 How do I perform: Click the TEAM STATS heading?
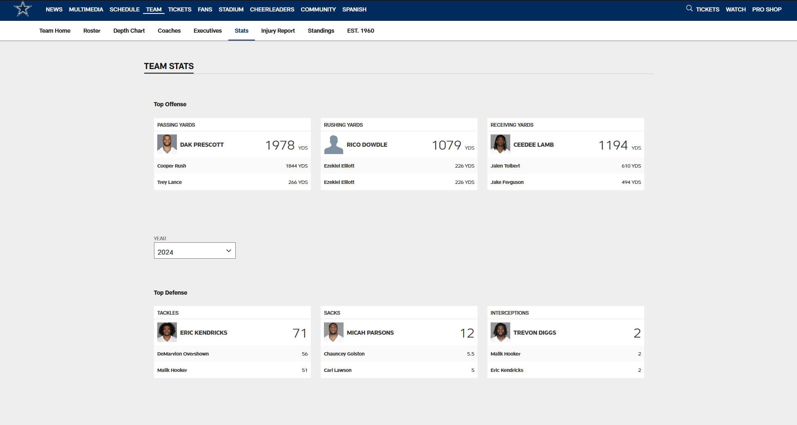pyautogui.click(x=169, y=66)
